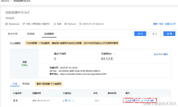Open the sandbox address link

[68, 101]
